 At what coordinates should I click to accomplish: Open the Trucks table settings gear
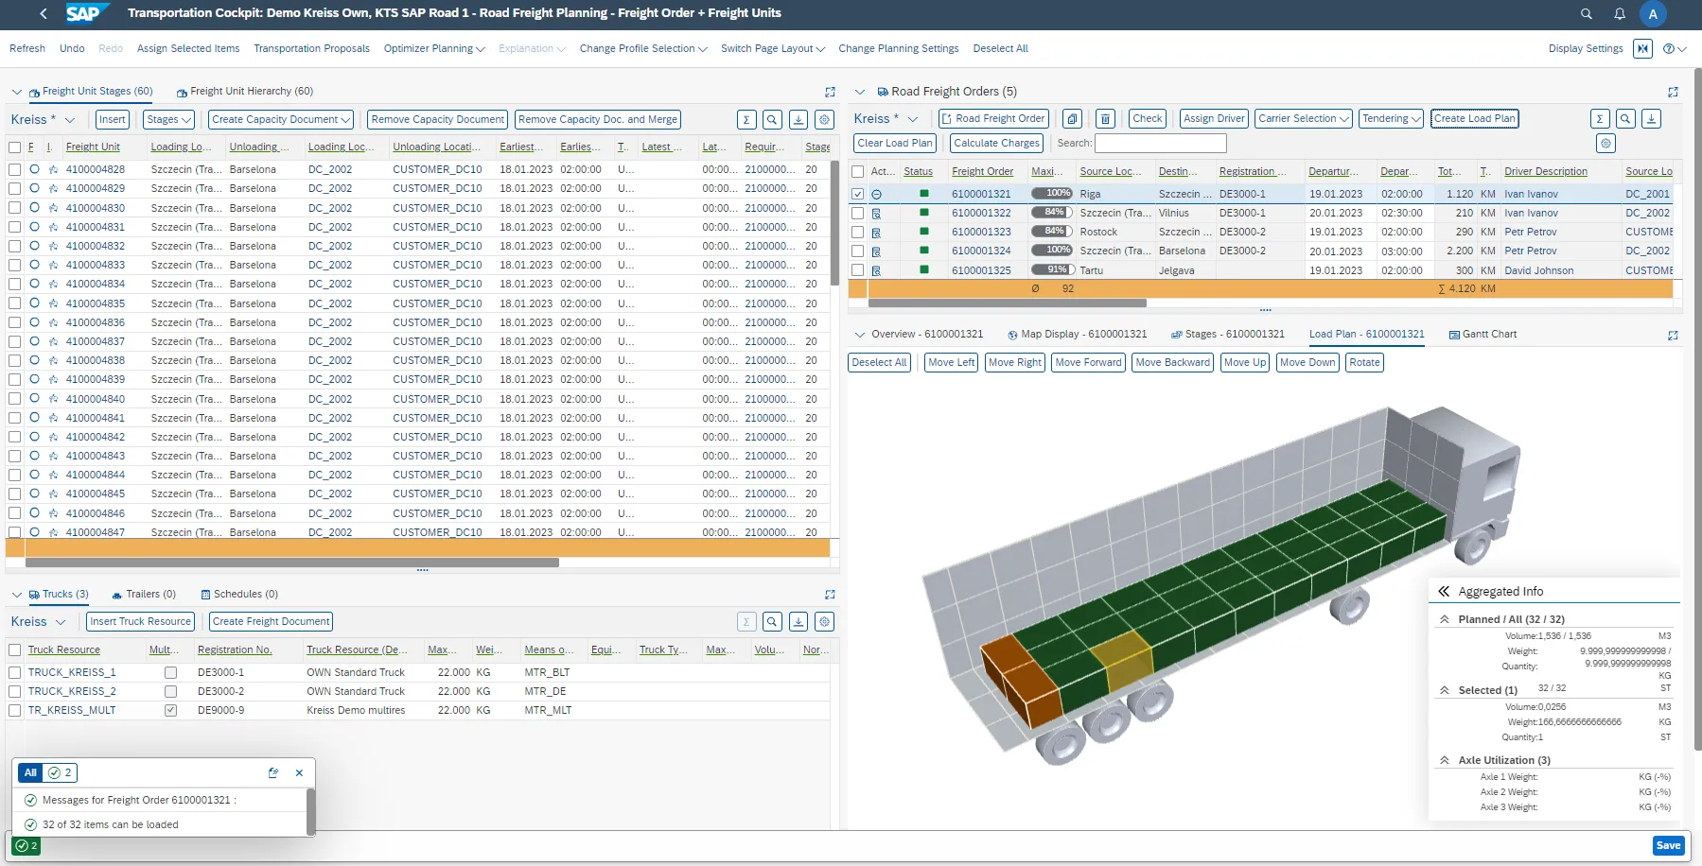pyautogui.click(x=824, y=622)
